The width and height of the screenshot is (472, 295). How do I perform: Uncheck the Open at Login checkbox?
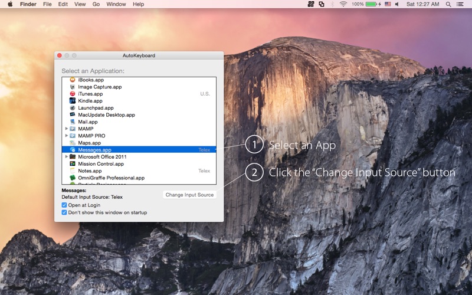[x=64, y=205]
